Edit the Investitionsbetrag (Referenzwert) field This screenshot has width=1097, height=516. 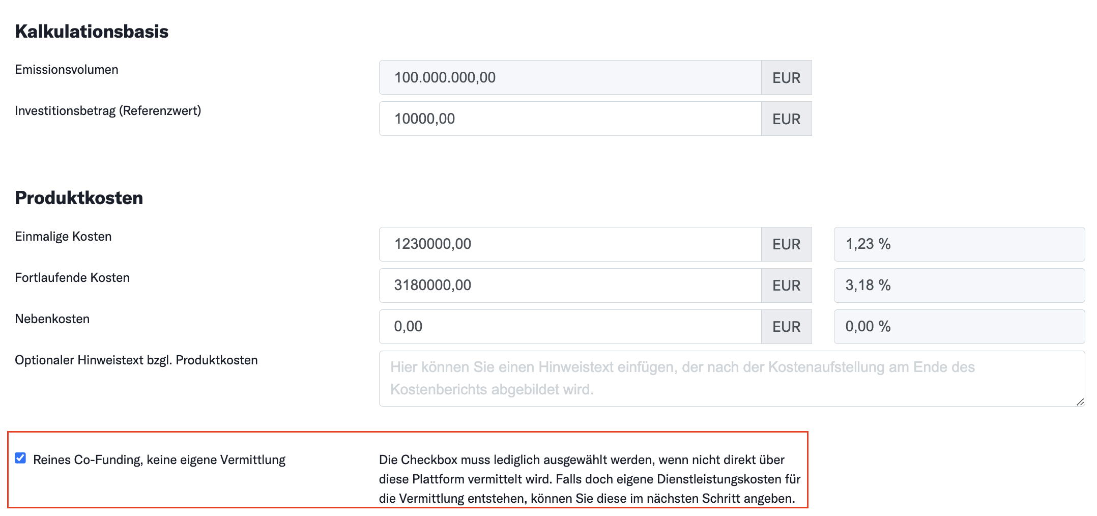click(x=570, y=119)
